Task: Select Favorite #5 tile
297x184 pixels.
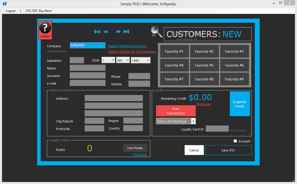Action: pos(204,65)
